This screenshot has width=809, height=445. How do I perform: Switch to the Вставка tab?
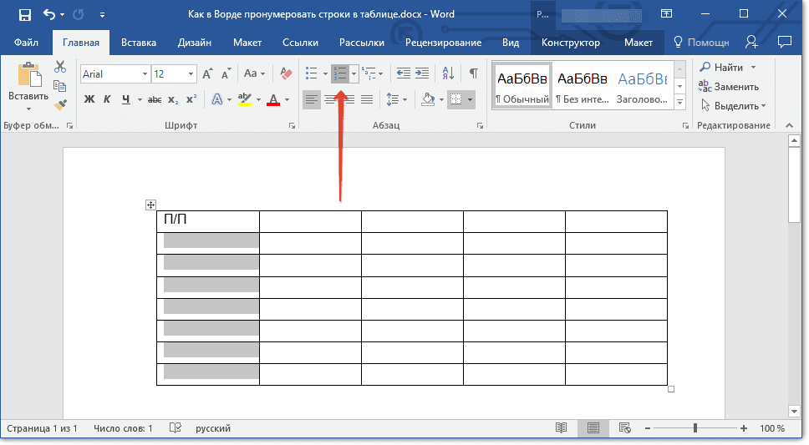coord(138,43)
